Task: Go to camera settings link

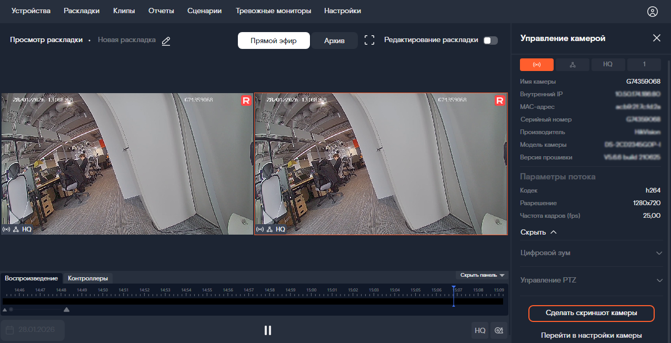Action: tap(591, 335)
